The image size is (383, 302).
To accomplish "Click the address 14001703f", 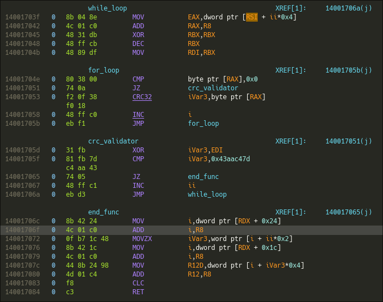I will tap(22, 17).
